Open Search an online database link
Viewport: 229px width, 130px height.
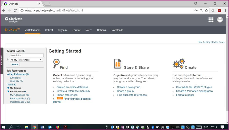point(72,87)
